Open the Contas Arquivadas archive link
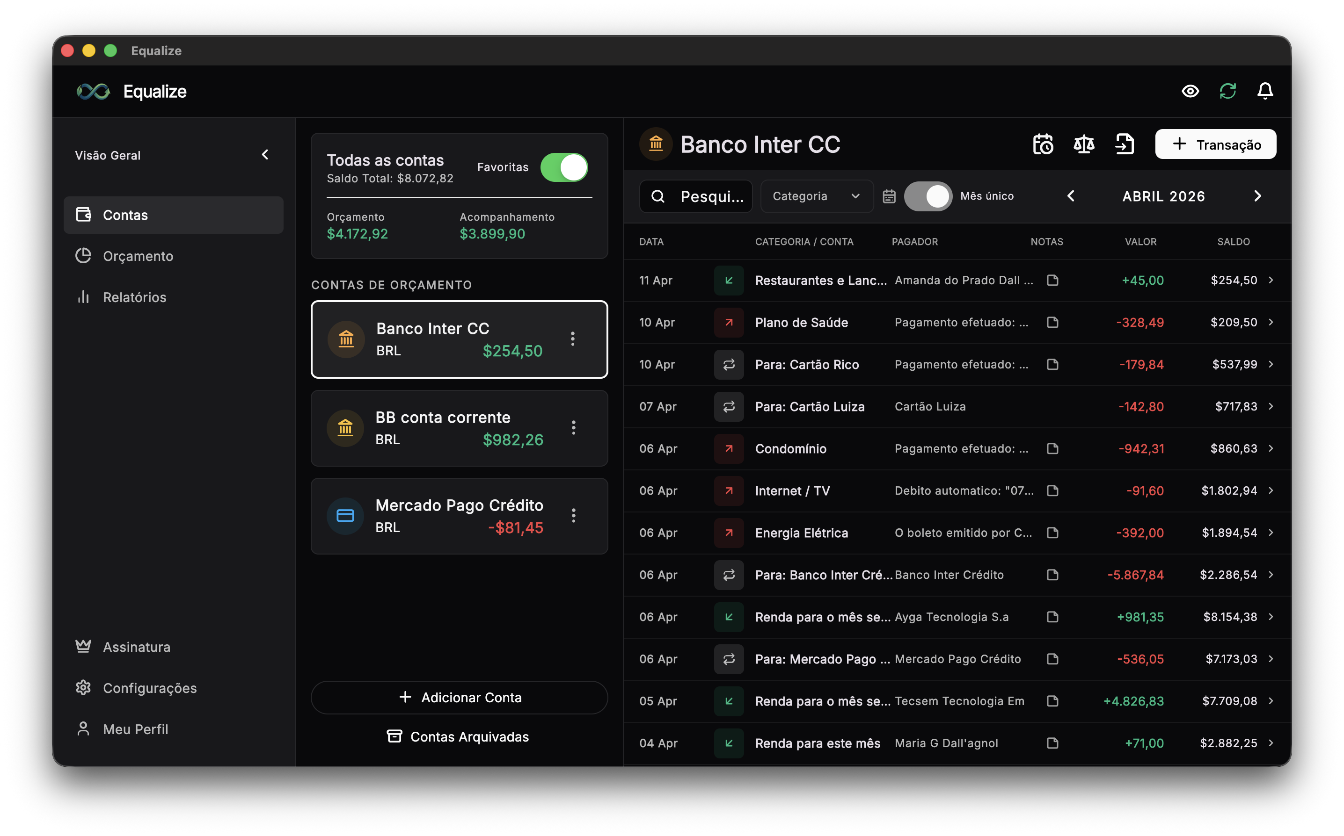 (458, 736)
